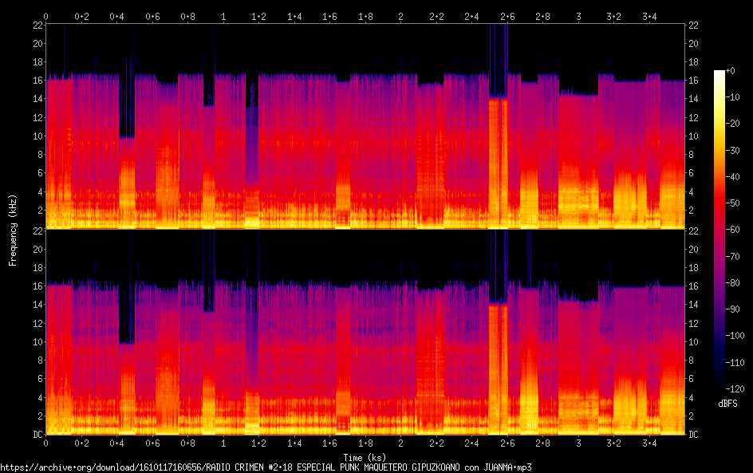Select the "-90" color scale label
The width and height of the screenshot is (753, 473).
point(733,309)
